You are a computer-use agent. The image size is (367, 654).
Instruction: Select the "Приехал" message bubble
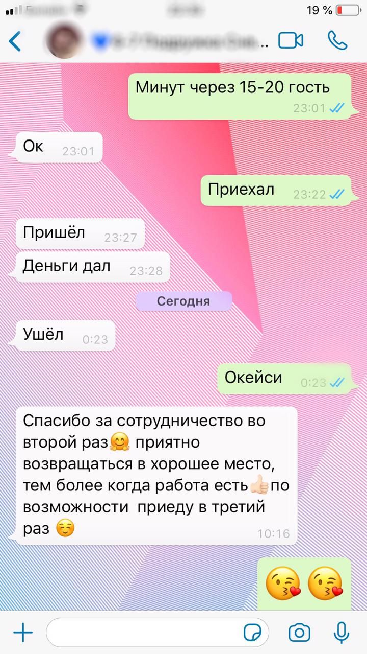tap(276, 191)
